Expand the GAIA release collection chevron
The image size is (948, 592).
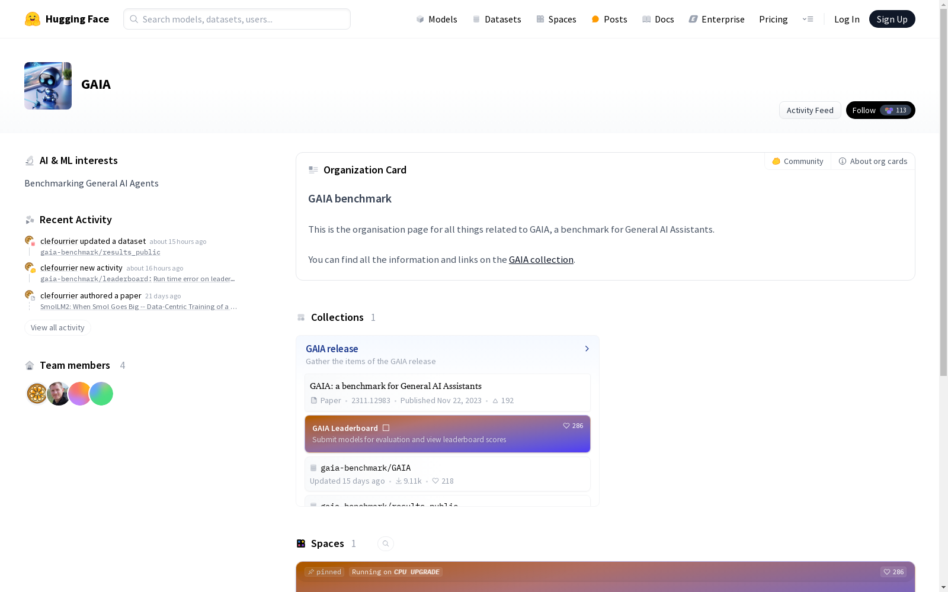(x=587, y=349)
